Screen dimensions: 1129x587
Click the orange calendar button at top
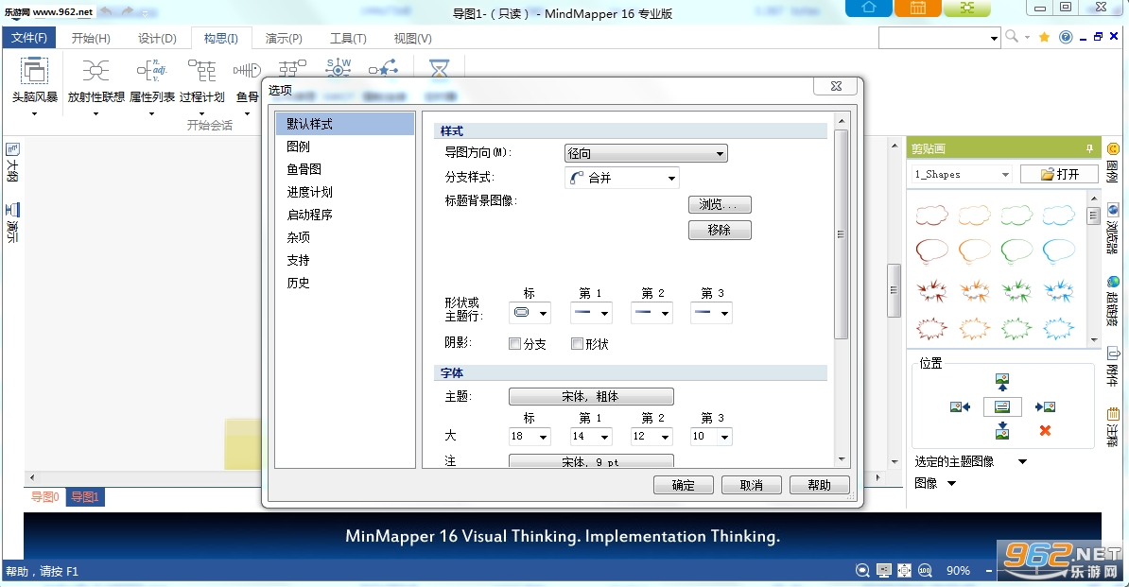point(918,8)
